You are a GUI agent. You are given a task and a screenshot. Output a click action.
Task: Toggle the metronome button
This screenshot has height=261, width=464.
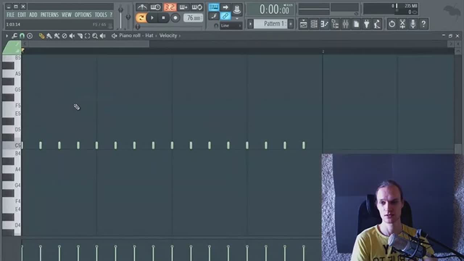click(x=142, y=7)
